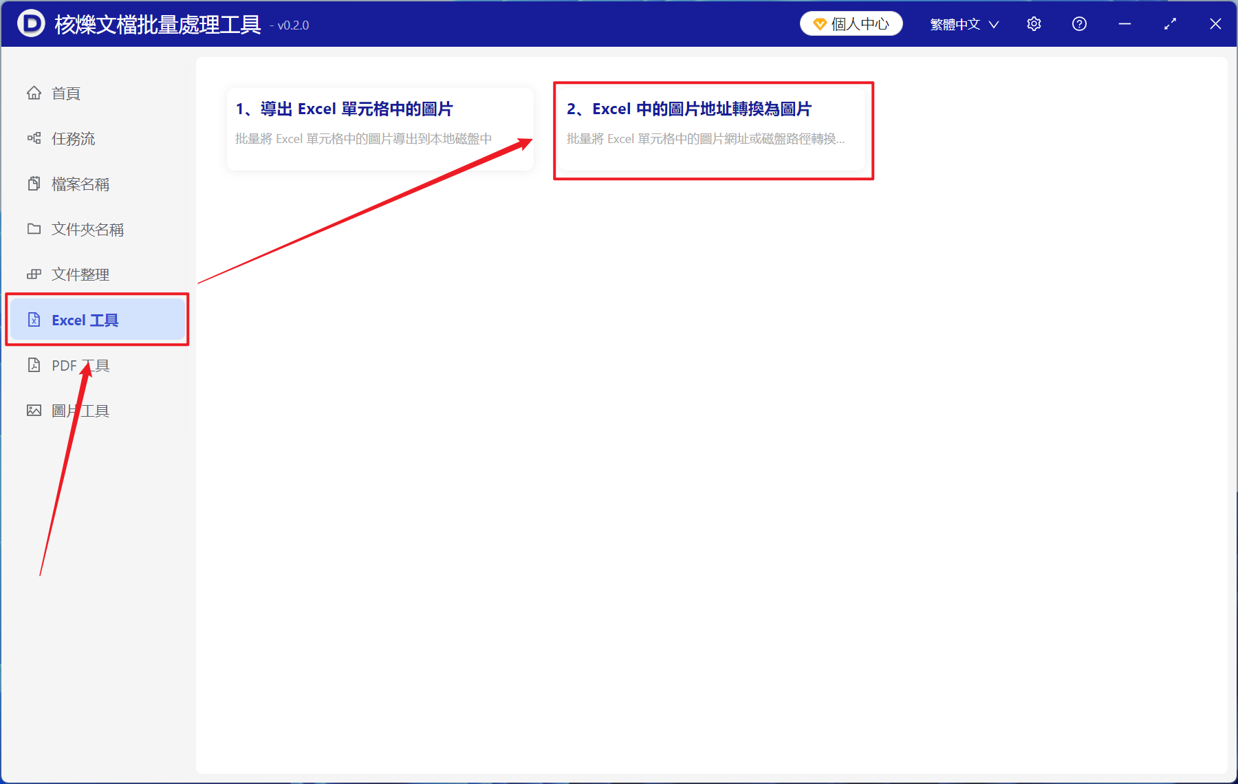Expand language chevron arrow
The width and height of the screenshot is (1238, 784).
pos(994,25)
